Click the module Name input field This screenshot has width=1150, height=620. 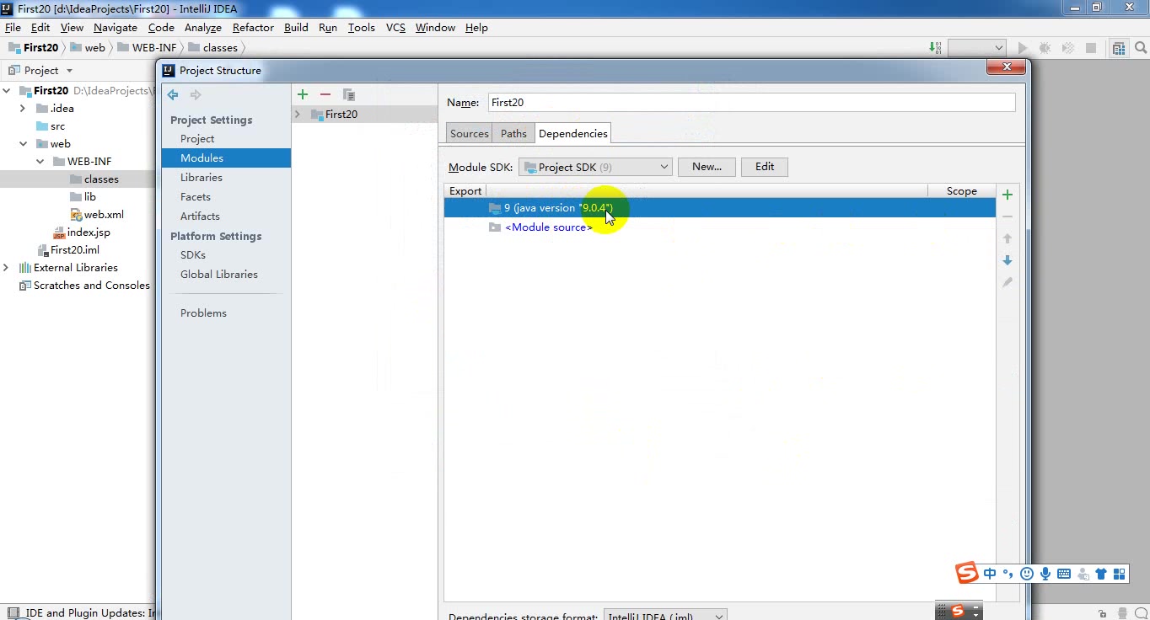(x=751, y=103)
